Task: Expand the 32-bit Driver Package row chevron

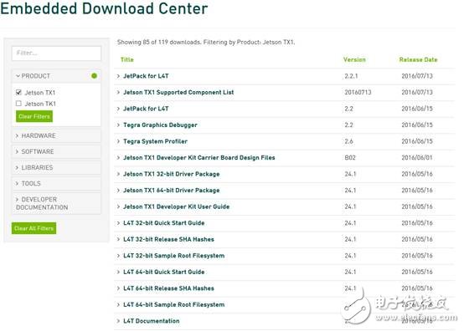Action: click(118, 174)
